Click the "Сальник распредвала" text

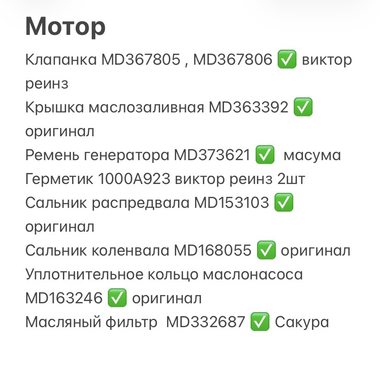pyautogui.click(x=107, y=203)
